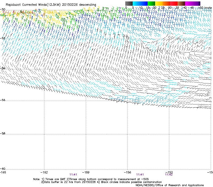Click the '20' label under the legend bar
The height and width of the screenshot is (187, 213).
tap(155, 7)
